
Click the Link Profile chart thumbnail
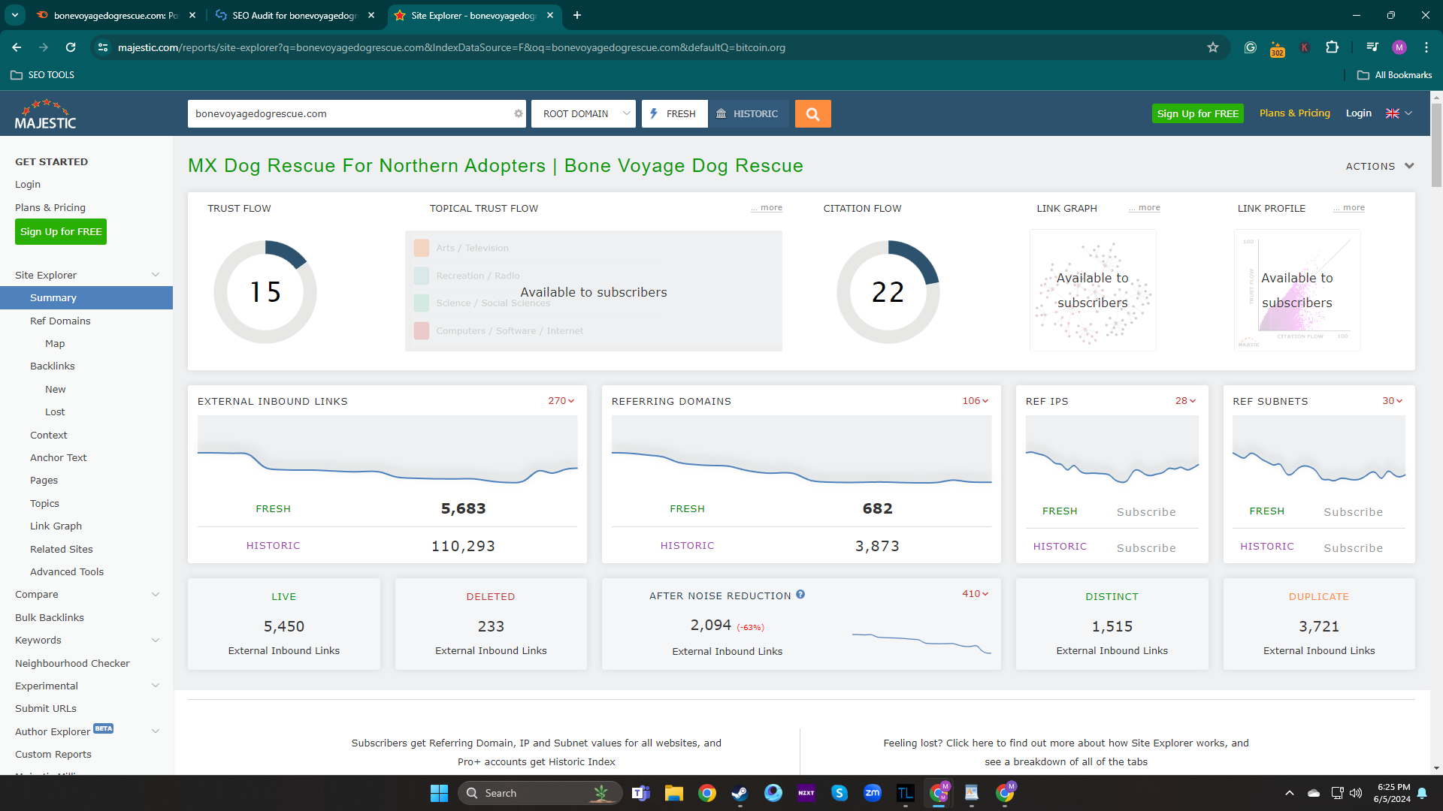point(1296,291)
